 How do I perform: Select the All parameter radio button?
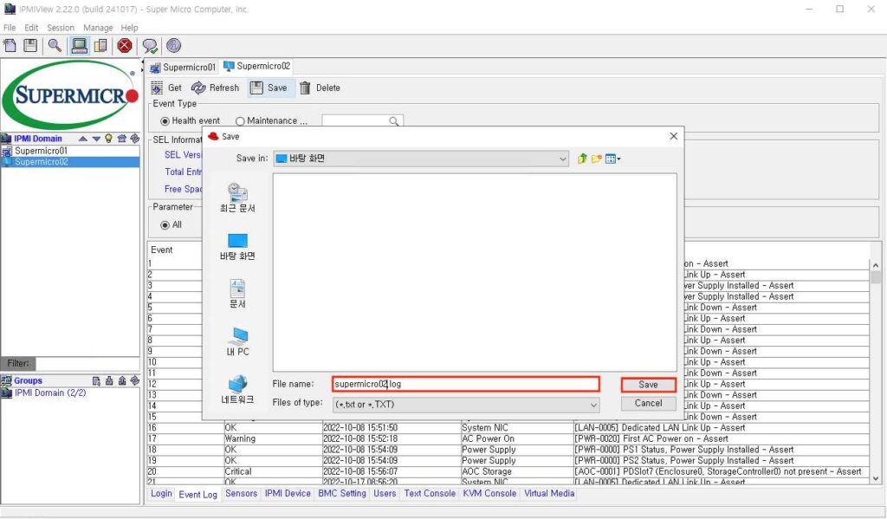(x=165, y=225)
